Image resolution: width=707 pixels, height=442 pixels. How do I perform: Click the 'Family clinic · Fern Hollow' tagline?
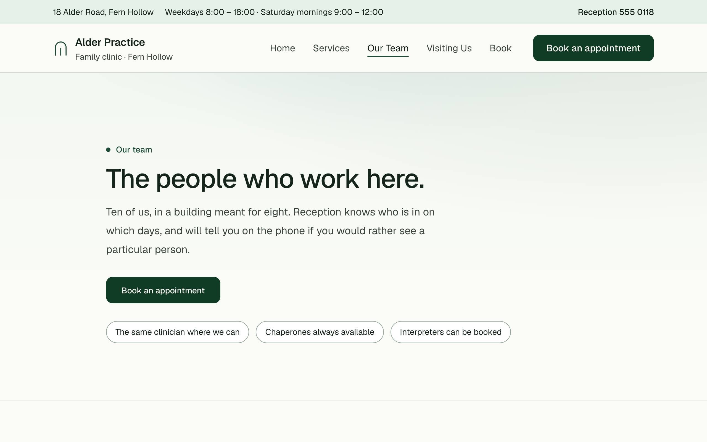[x=124, y=57]
